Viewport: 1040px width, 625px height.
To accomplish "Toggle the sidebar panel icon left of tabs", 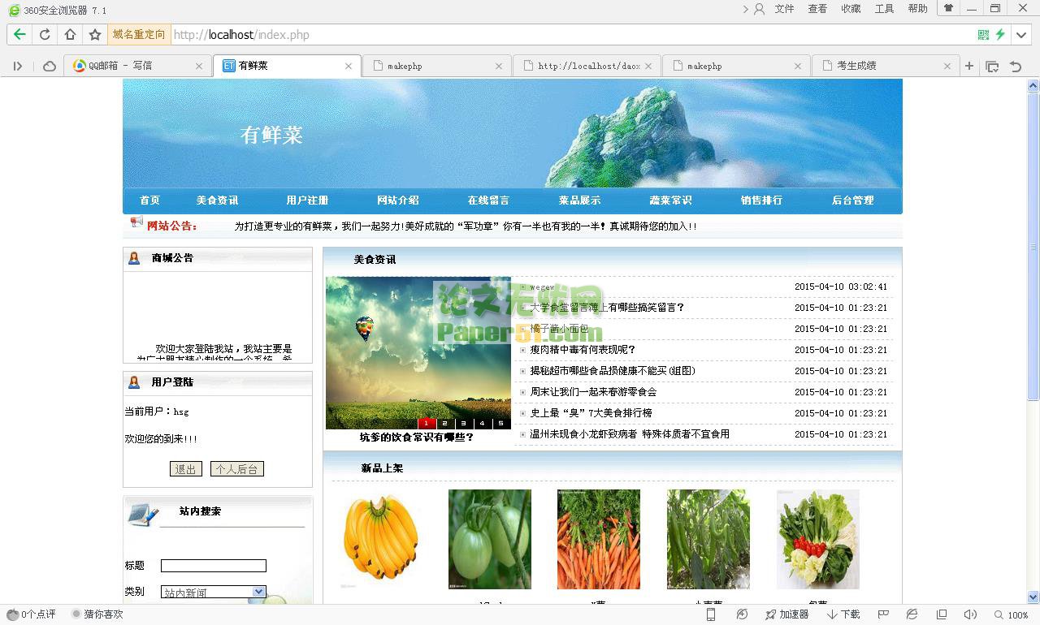I will [18, 66].
